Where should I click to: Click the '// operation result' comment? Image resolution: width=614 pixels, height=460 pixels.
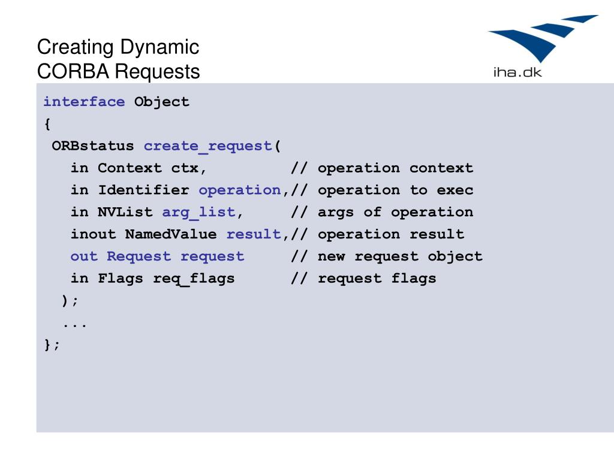(x=378, y=234)
